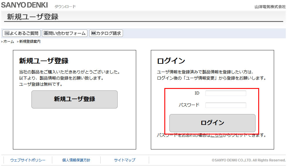Focus the ID input field
Image resolution: width=287 pixels, height=167 pixels.
pyautogui.click(x=226, y=93)
